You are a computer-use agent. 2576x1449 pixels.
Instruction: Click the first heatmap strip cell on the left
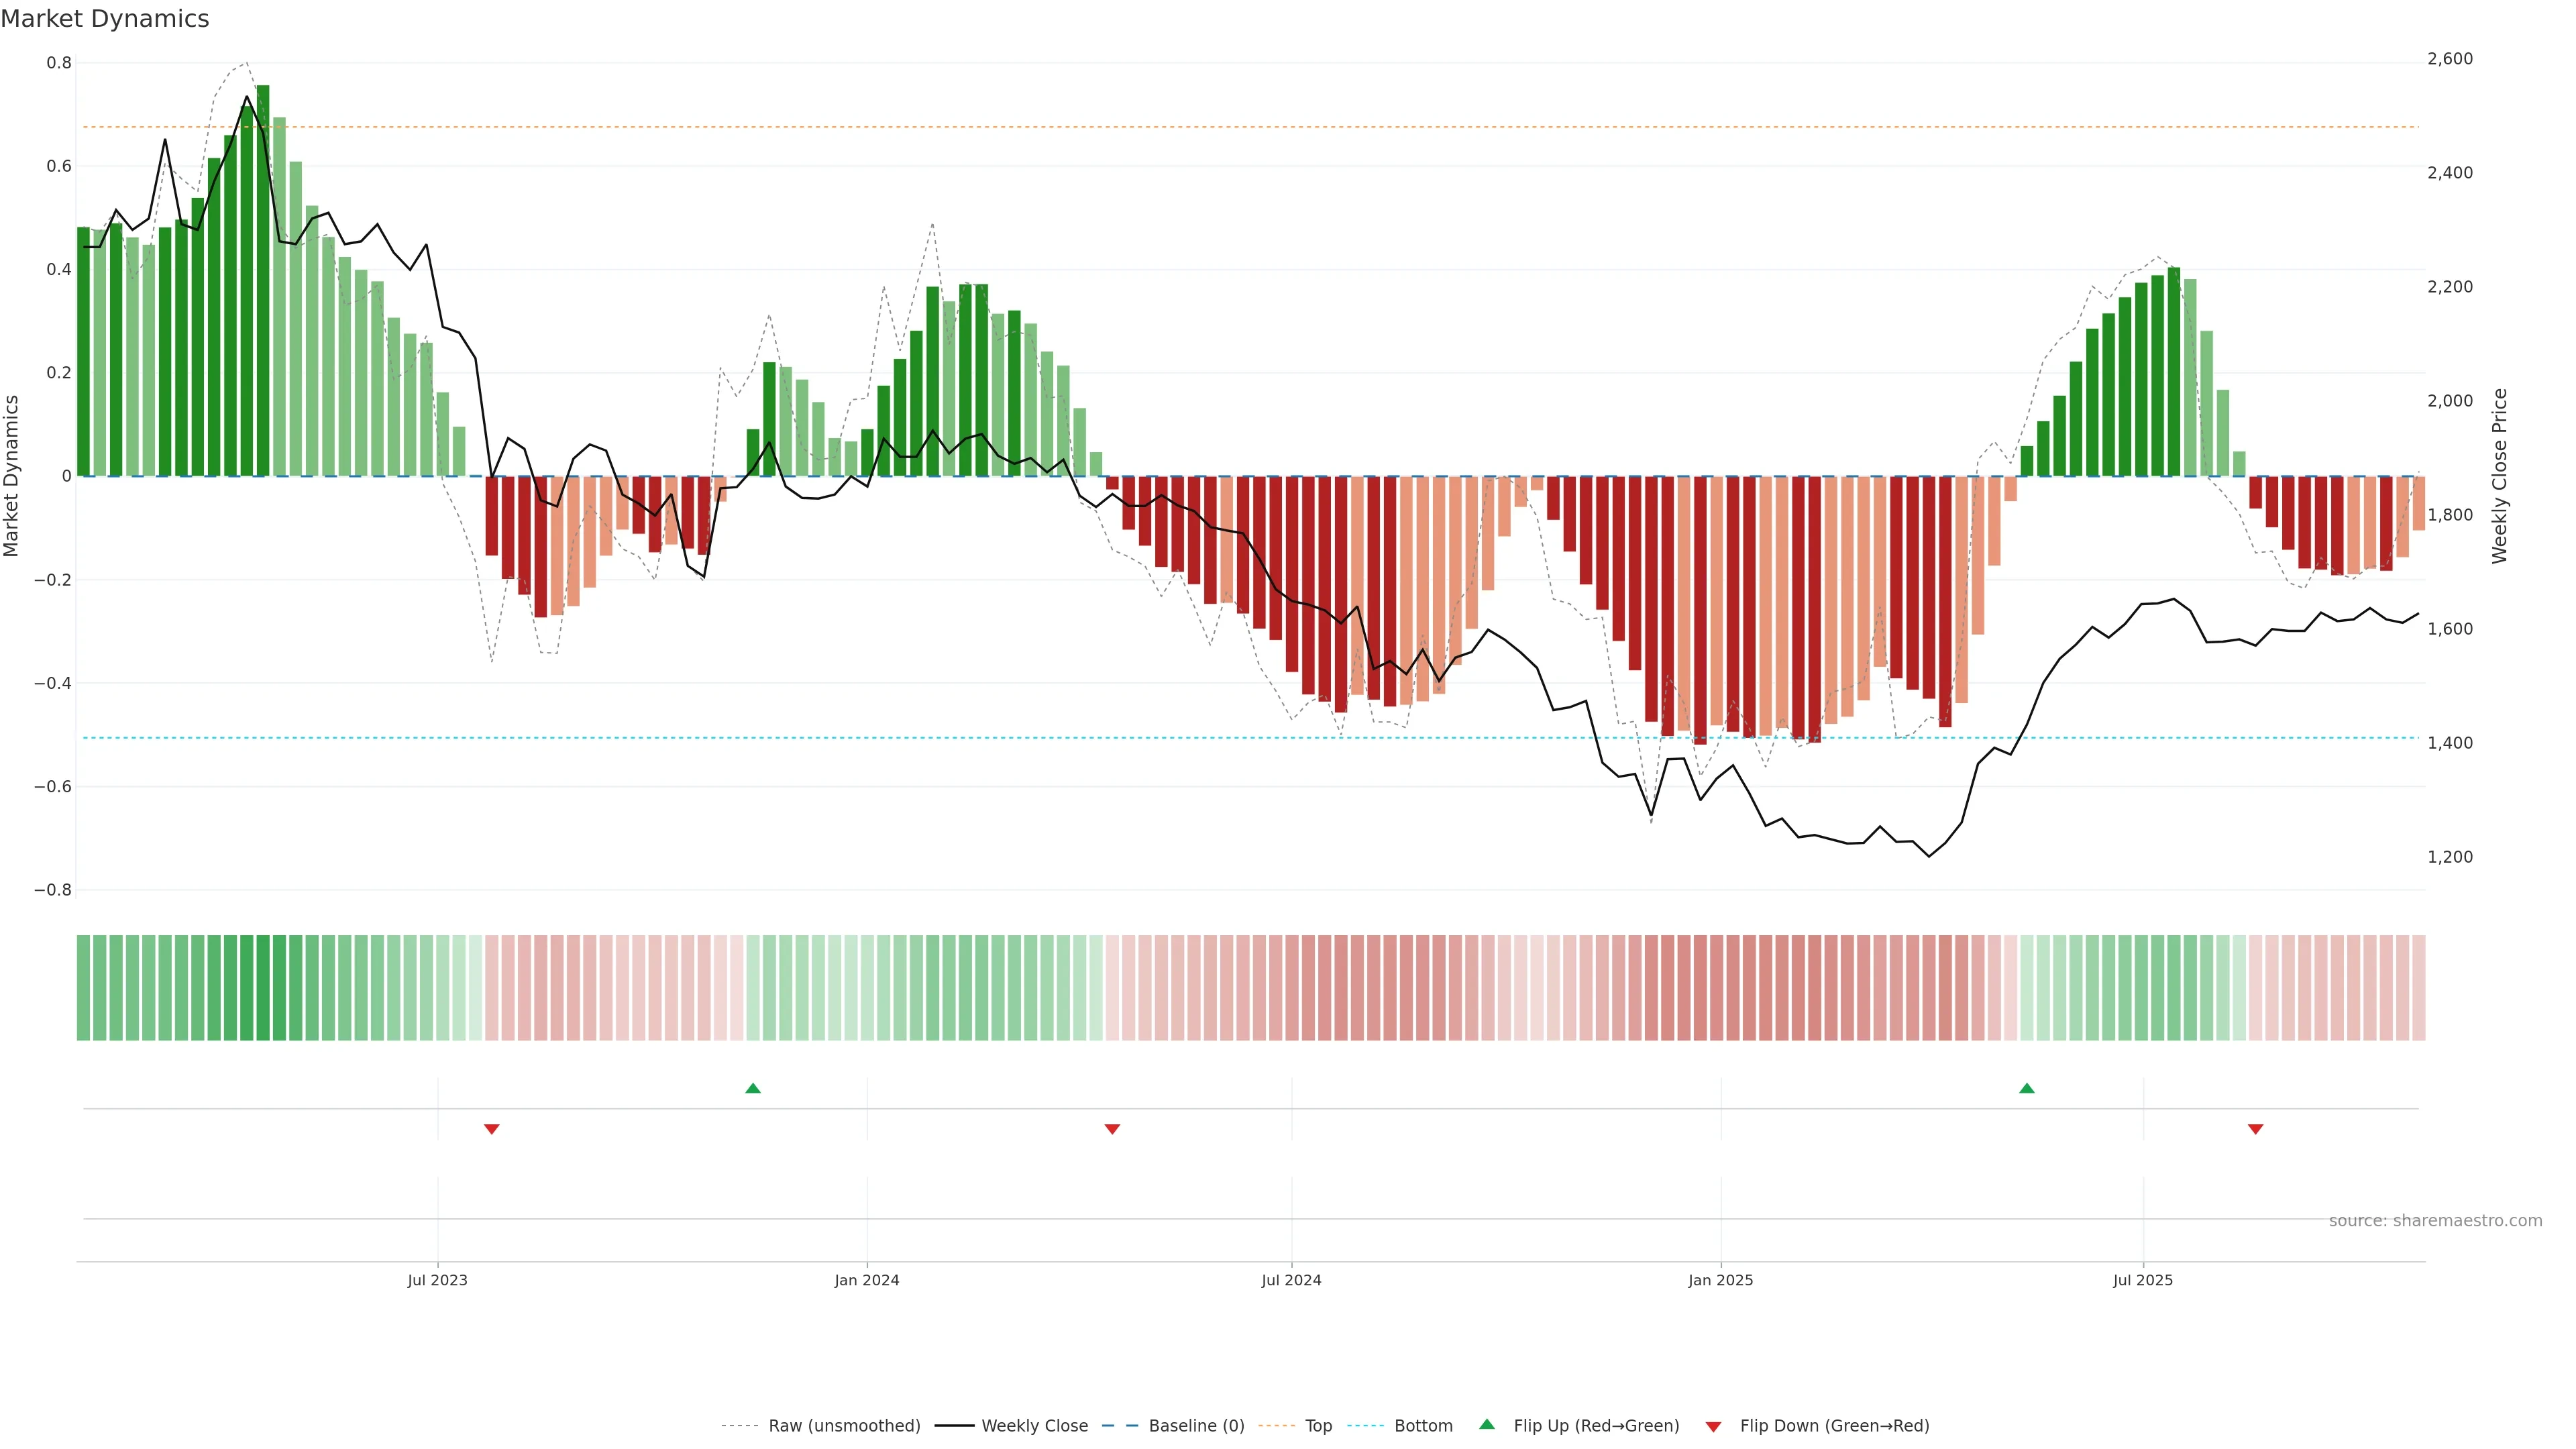click(x=84, y=987)
